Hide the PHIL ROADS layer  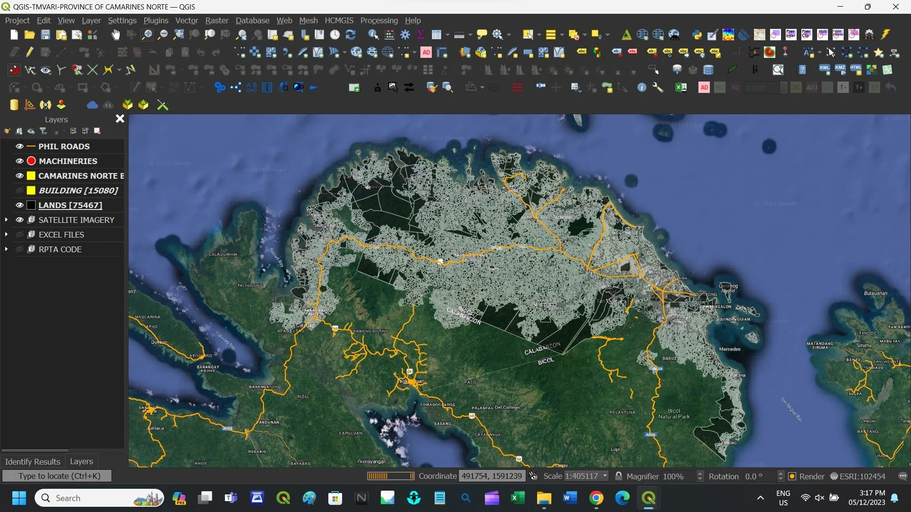pyautogui.click(x=19, y=146)
